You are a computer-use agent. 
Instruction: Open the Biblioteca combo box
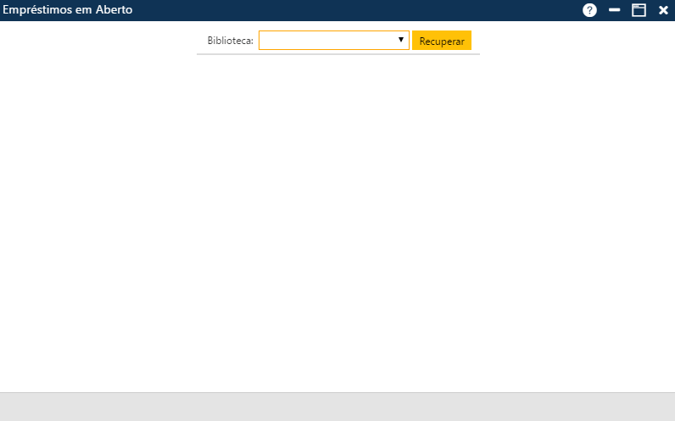(x=333, y=41)
